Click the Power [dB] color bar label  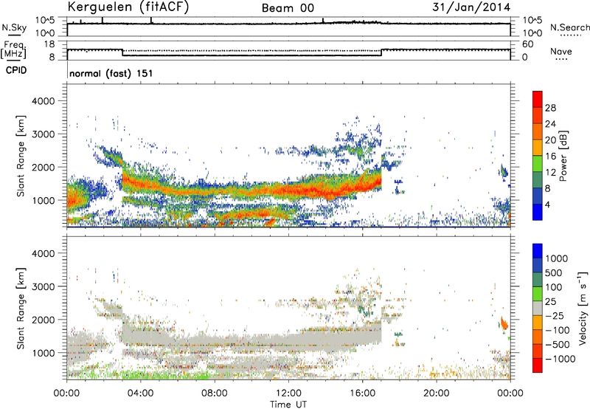(x=563, y=156)
